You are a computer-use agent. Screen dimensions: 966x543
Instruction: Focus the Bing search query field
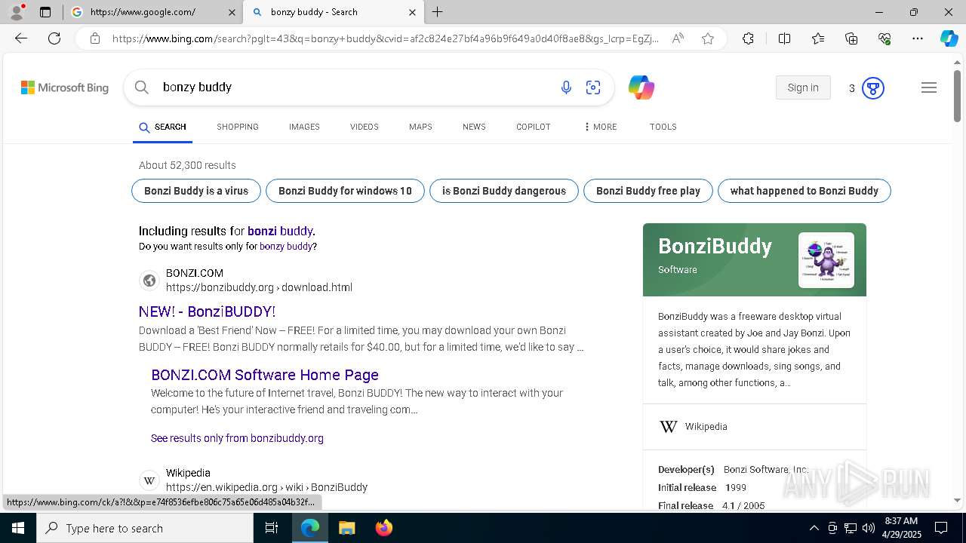point(355,87)
